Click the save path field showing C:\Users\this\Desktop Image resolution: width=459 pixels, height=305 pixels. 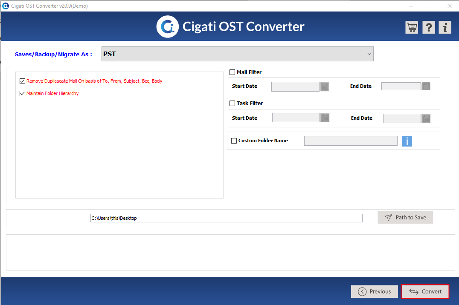[x=226, y=218]
